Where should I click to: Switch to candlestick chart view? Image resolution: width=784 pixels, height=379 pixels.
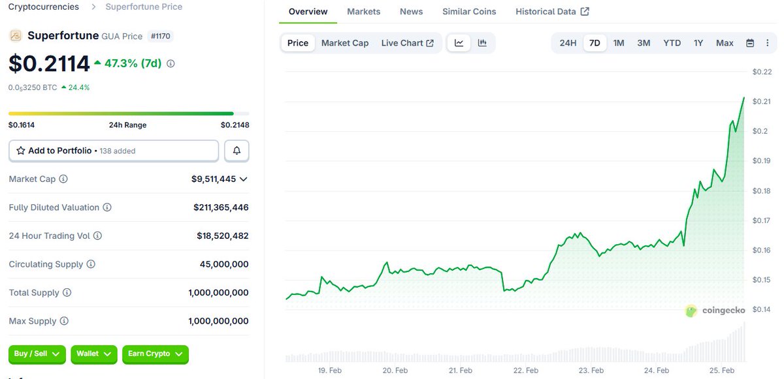pyautogui.click(x=482, y=42)
